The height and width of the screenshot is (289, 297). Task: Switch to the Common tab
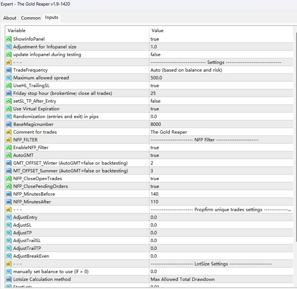pos(31,18)
